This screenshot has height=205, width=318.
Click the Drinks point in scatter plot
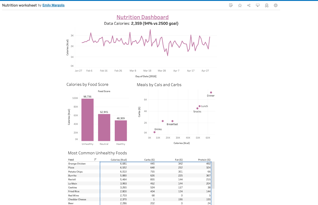(x=155, y=132)
